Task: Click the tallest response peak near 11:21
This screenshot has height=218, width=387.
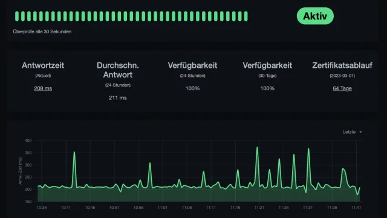Action: point(257,148)
